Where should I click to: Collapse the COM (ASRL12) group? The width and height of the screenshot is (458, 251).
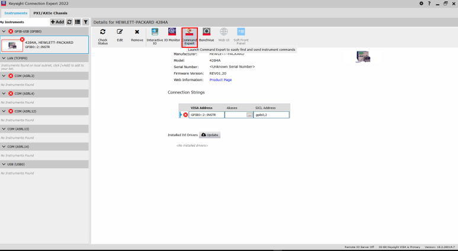pos(4,111)
